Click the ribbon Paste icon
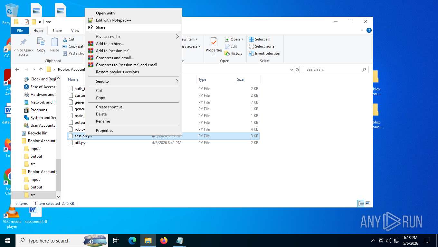 click(55, 42)
